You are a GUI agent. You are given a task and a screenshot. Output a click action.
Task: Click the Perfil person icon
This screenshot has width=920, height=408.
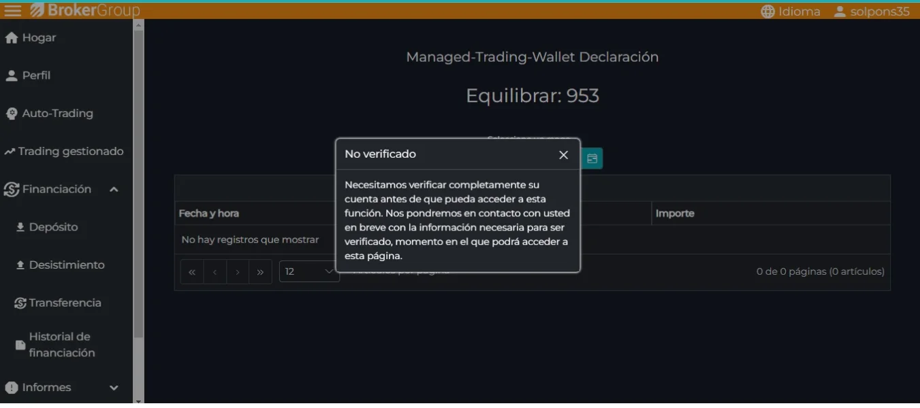click(11, 75)
